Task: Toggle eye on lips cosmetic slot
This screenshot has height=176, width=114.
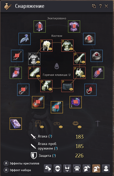Action: 80,127
